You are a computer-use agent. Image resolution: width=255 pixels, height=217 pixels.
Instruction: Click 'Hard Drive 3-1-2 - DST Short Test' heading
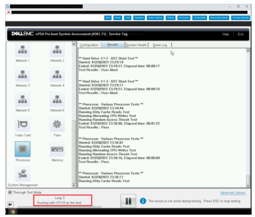tap(108, 58)
